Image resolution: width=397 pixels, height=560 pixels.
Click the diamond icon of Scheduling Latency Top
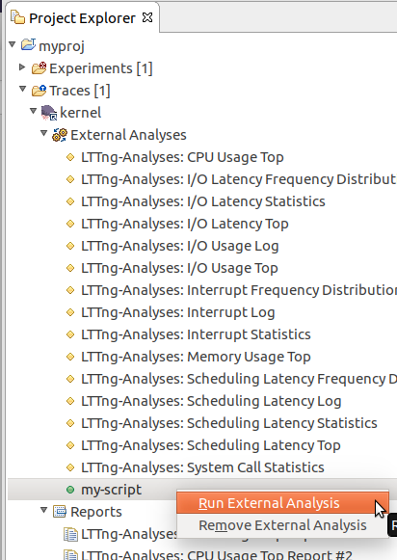pos(70,445)
